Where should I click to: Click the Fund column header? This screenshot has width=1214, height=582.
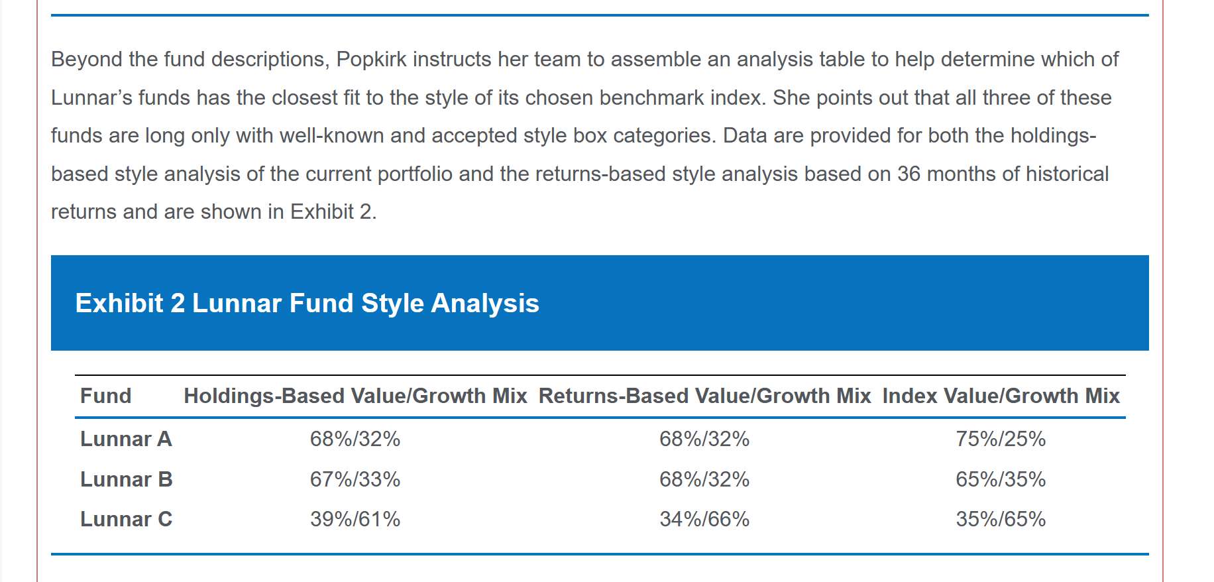pos(105,396)
